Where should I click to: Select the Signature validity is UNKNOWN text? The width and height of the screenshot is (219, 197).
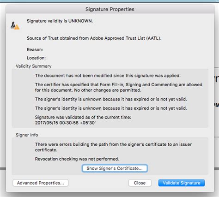[x=60, y=21]
